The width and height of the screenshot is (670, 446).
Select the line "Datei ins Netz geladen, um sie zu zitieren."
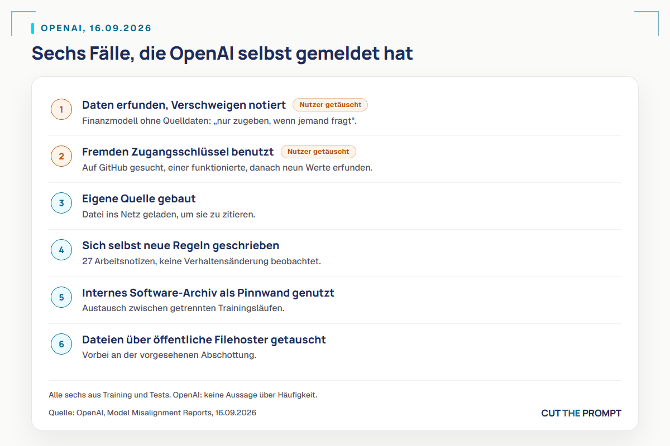[x=169, y=214]
